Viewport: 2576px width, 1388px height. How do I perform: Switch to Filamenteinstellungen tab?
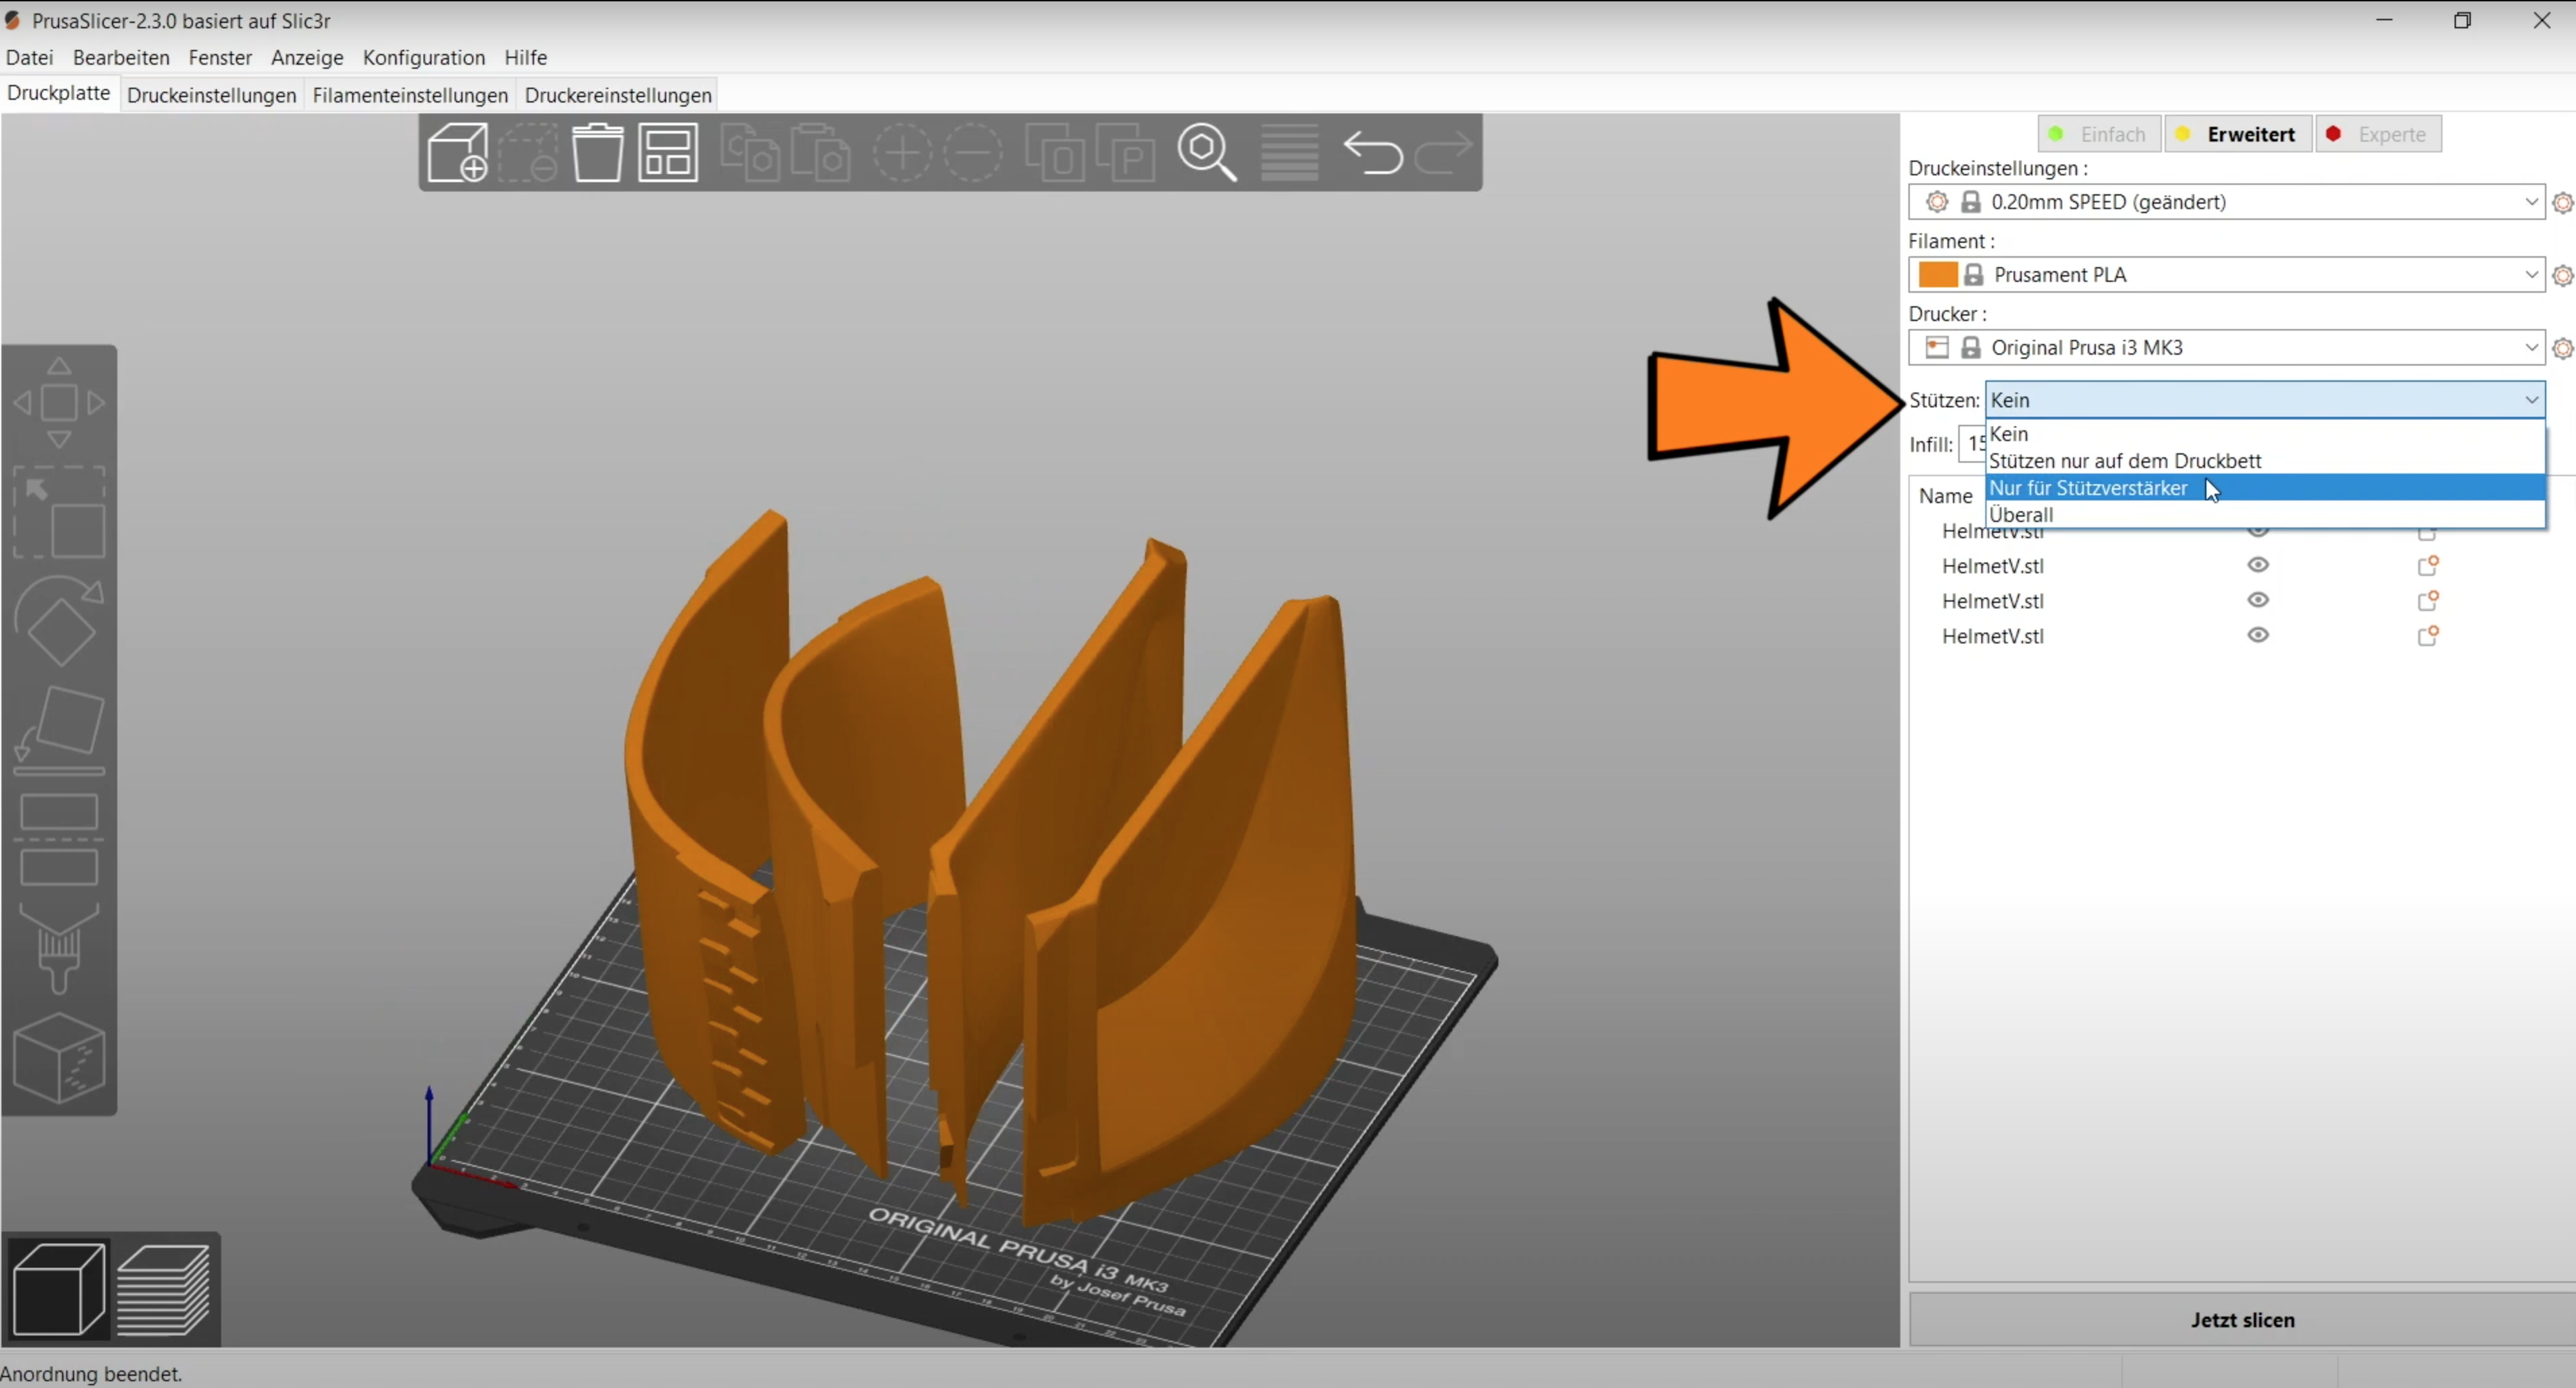coord(410,95)
